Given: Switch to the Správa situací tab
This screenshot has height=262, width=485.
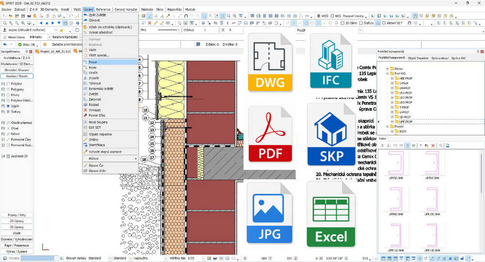Looking at the screenshot, I should [x=440, y=58].
